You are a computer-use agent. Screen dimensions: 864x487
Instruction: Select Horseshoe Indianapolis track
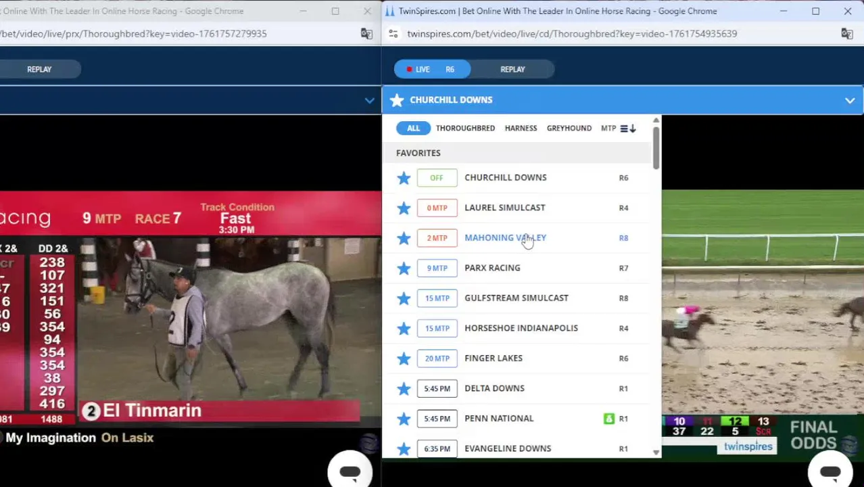pos(521,328)
